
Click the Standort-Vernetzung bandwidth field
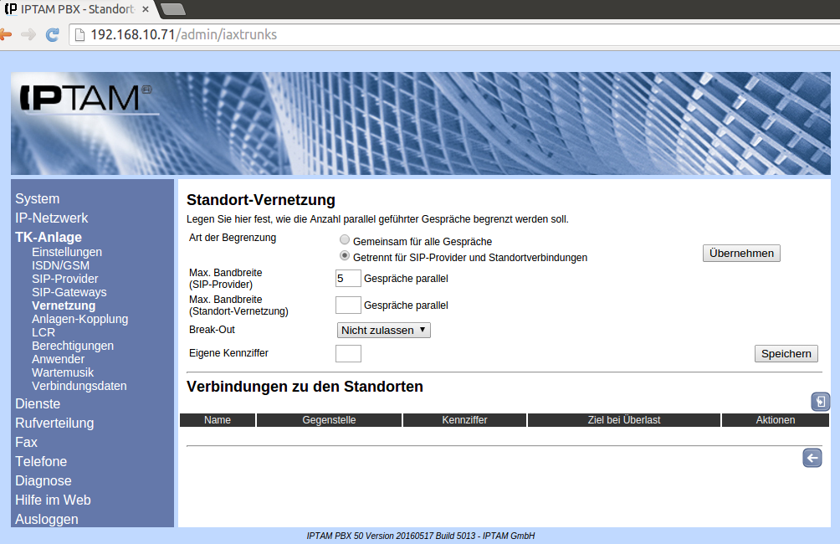[x=348, y=305]
